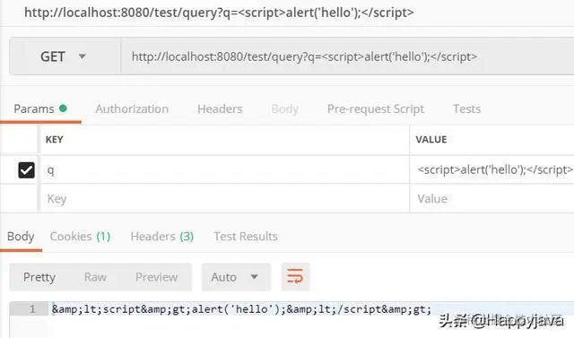The height and width of the screenshot is (338, 574).
Task: Select the greyed request Body tab
Action: point(285,108)
